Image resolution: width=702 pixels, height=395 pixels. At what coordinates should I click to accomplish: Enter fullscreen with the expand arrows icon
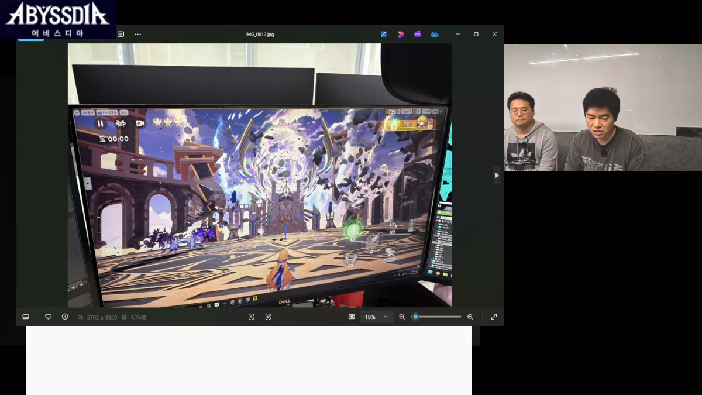pyautogui.click(x=494, y=317)
